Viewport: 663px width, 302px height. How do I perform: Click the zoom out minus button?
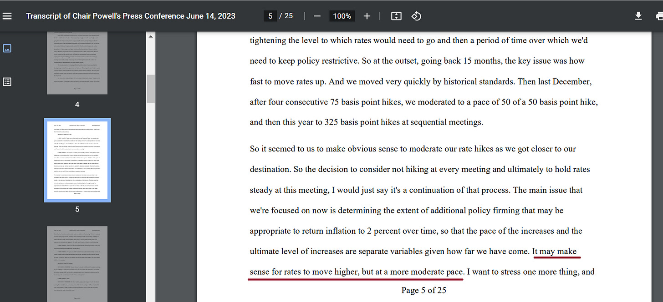317,16
